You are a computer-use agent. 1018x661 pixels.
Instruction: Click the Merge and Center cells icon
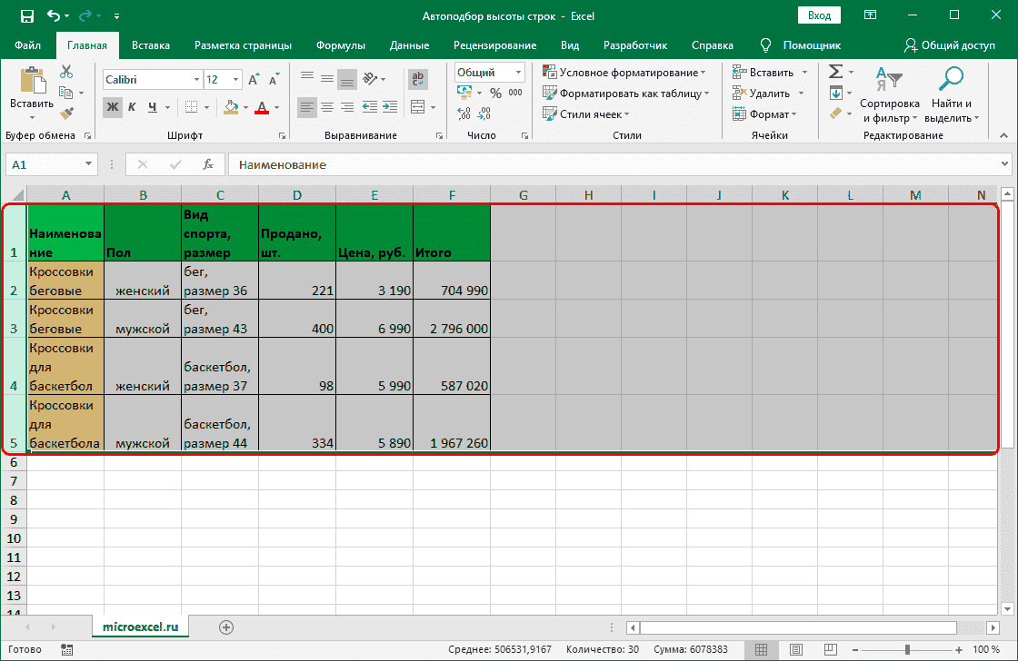(x=417, y=107)
